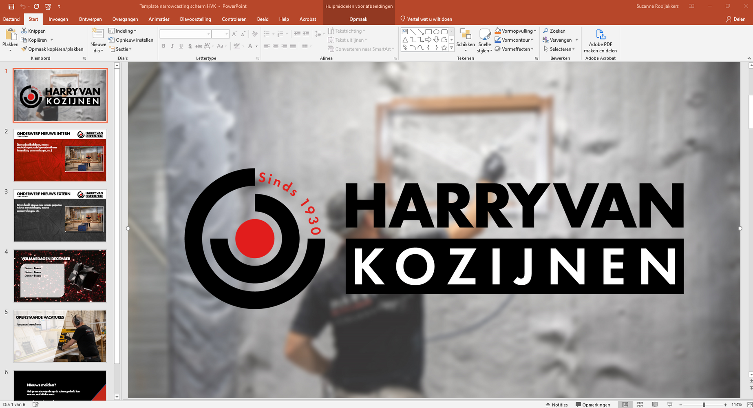
Task: Switch to the Animaties tab
Action: (159, 19)
